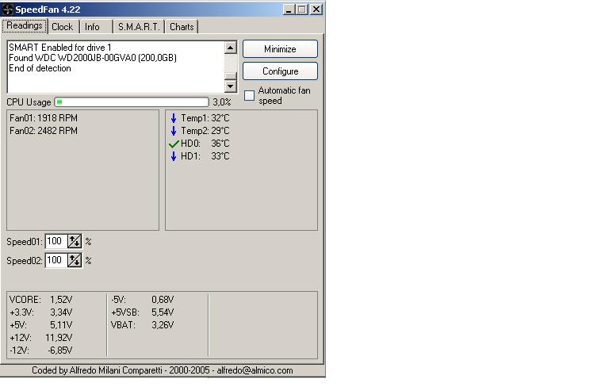Minimize the SpeedFan window from title bar
601x387 pixels.
click(x=289, y=10)
